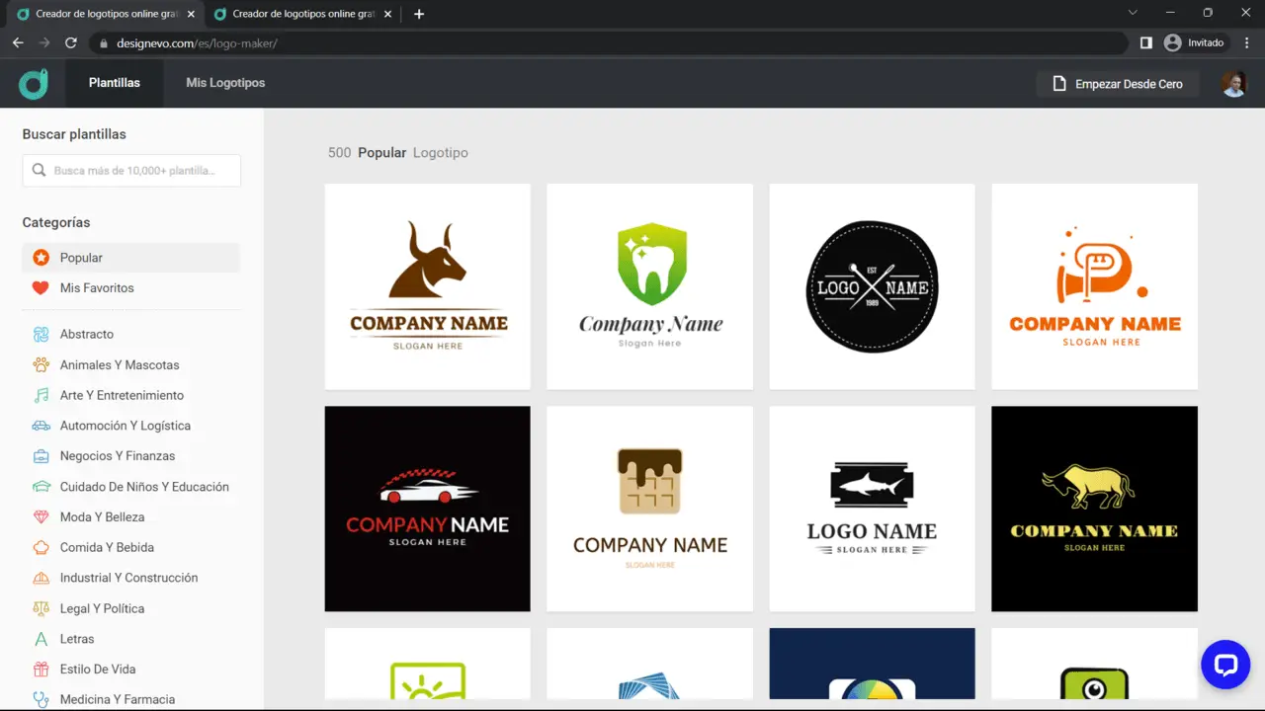Click the stethoscope icon for Medicina Y Farmacia

(x=41, y=699)
